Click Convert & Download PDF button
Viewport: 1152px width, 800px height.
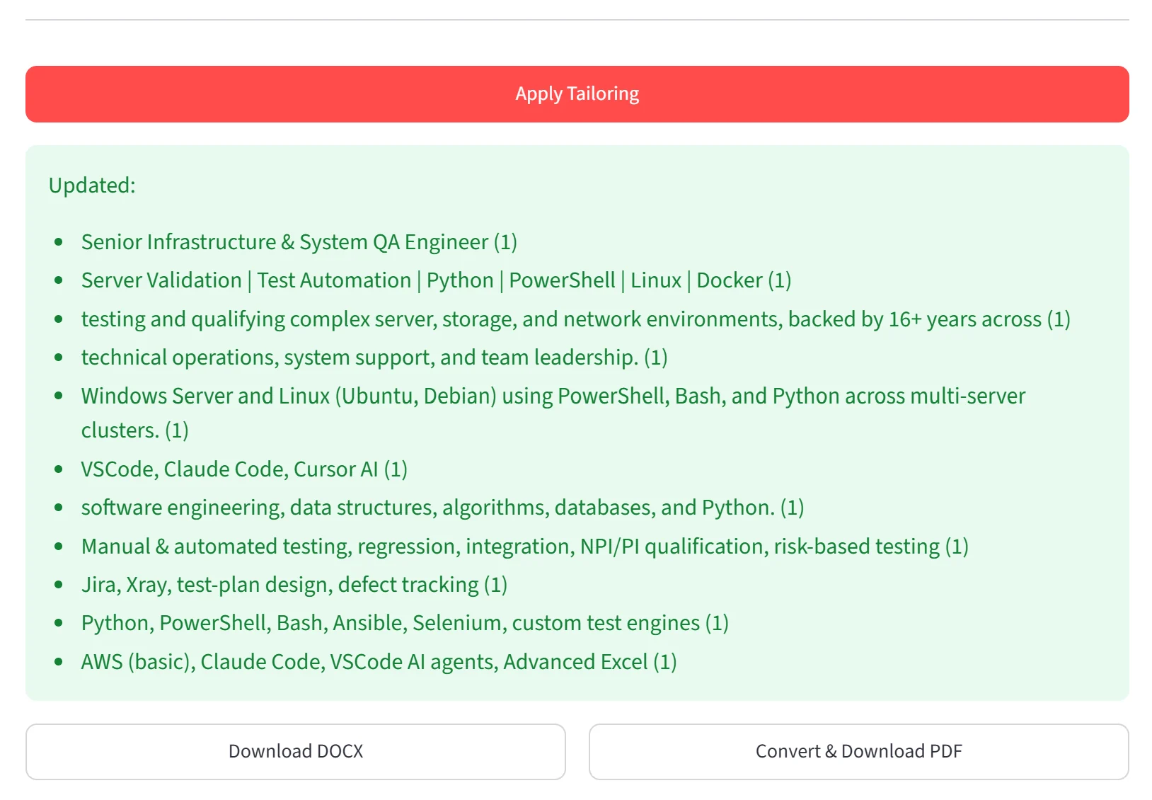[858, 751]
